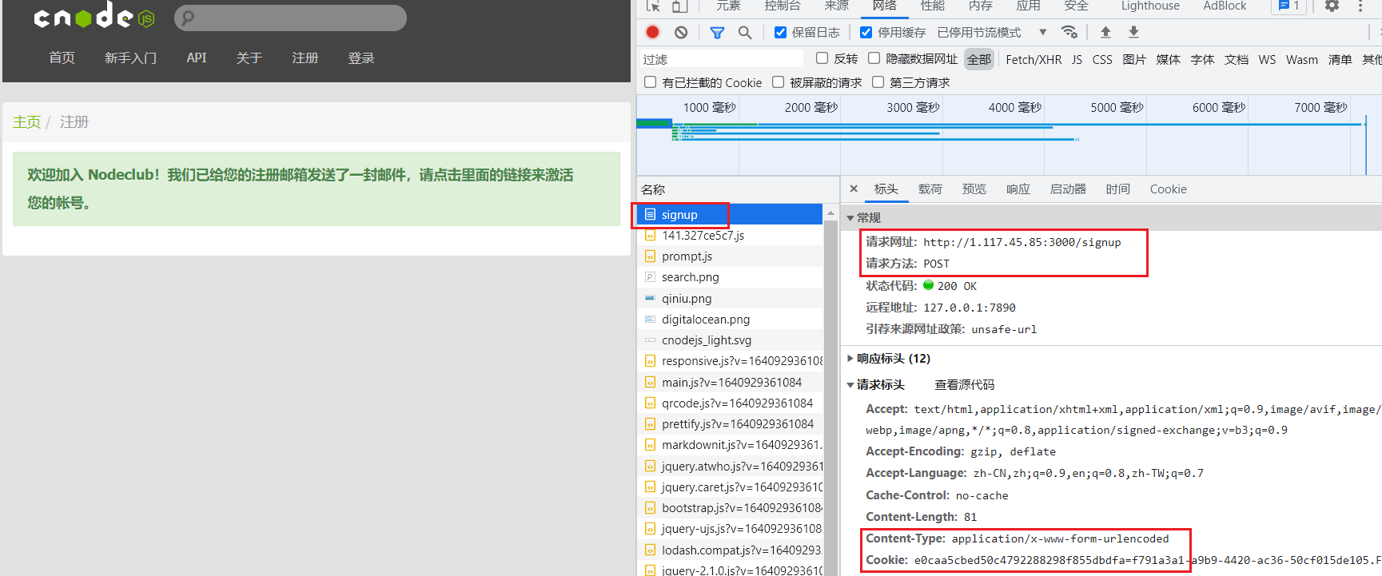Viewport: 1382px width, 576px height.
Task: Toggle the 停用缓存 checkbox
Action: (866, 33)
